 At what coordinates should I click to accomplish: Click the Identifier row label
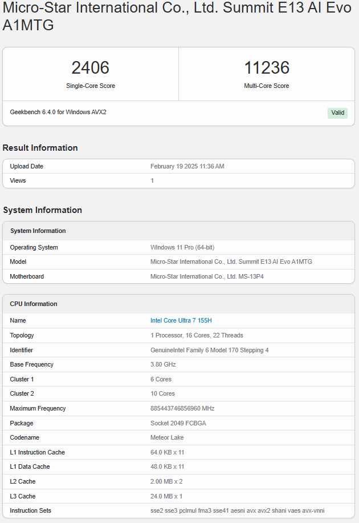(x=21, y=350)
